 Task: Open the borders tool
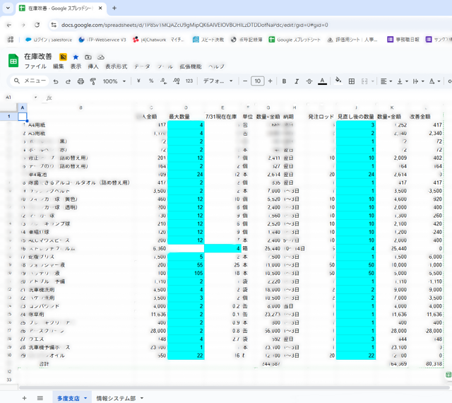352,81
